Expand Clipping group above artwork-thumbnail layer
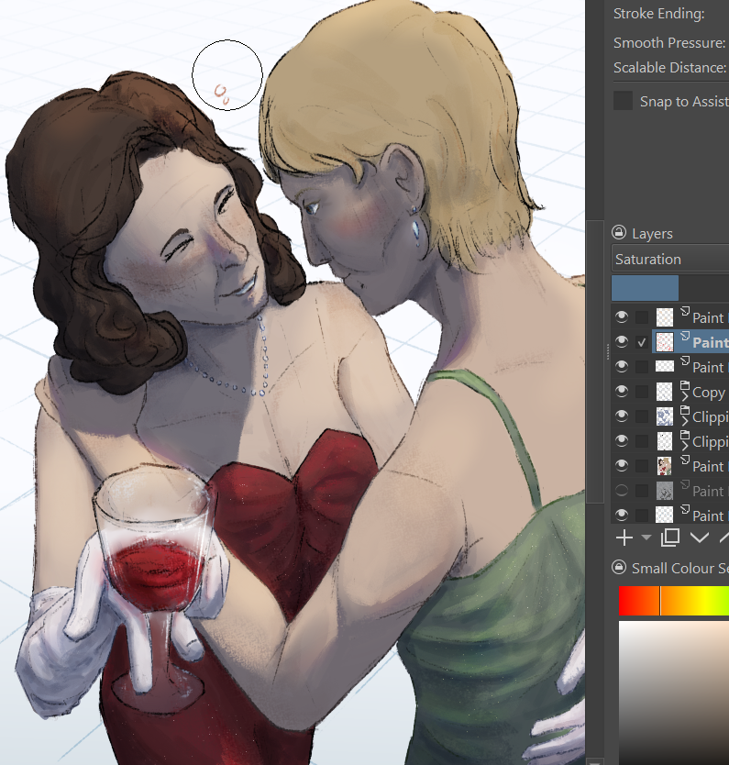Screen dimensions: 729x765 tap(685, 446)
